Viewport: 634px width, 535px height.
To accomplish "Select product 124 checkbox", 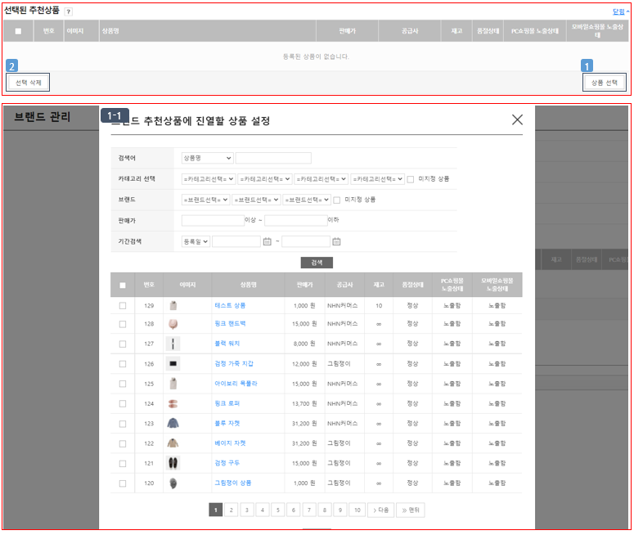I will click(x=123, y=403).
